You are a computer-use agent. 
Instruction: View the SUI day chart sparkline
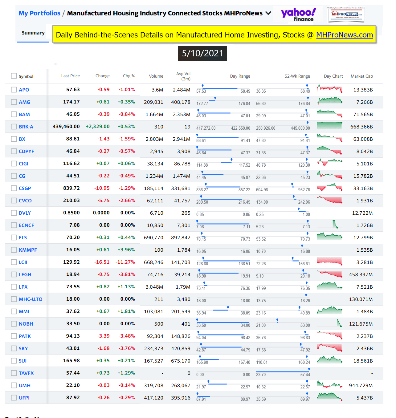[329, 359]
